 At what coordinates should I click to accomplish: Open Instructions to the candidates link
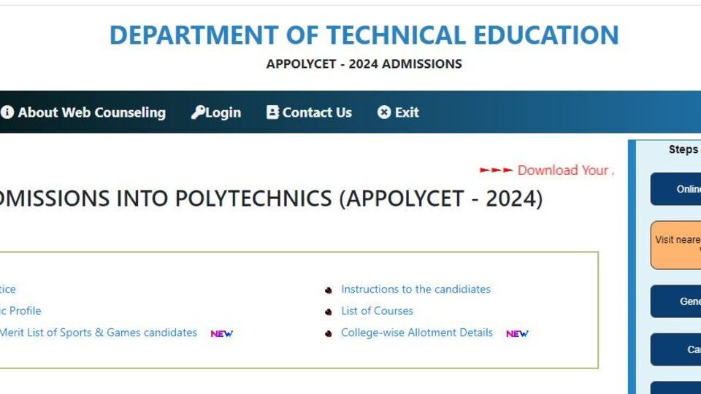click(415, 289)
